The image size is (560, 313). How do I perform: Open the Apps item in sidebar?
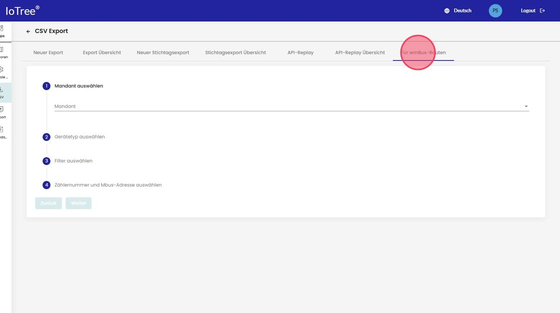point(2,31)
